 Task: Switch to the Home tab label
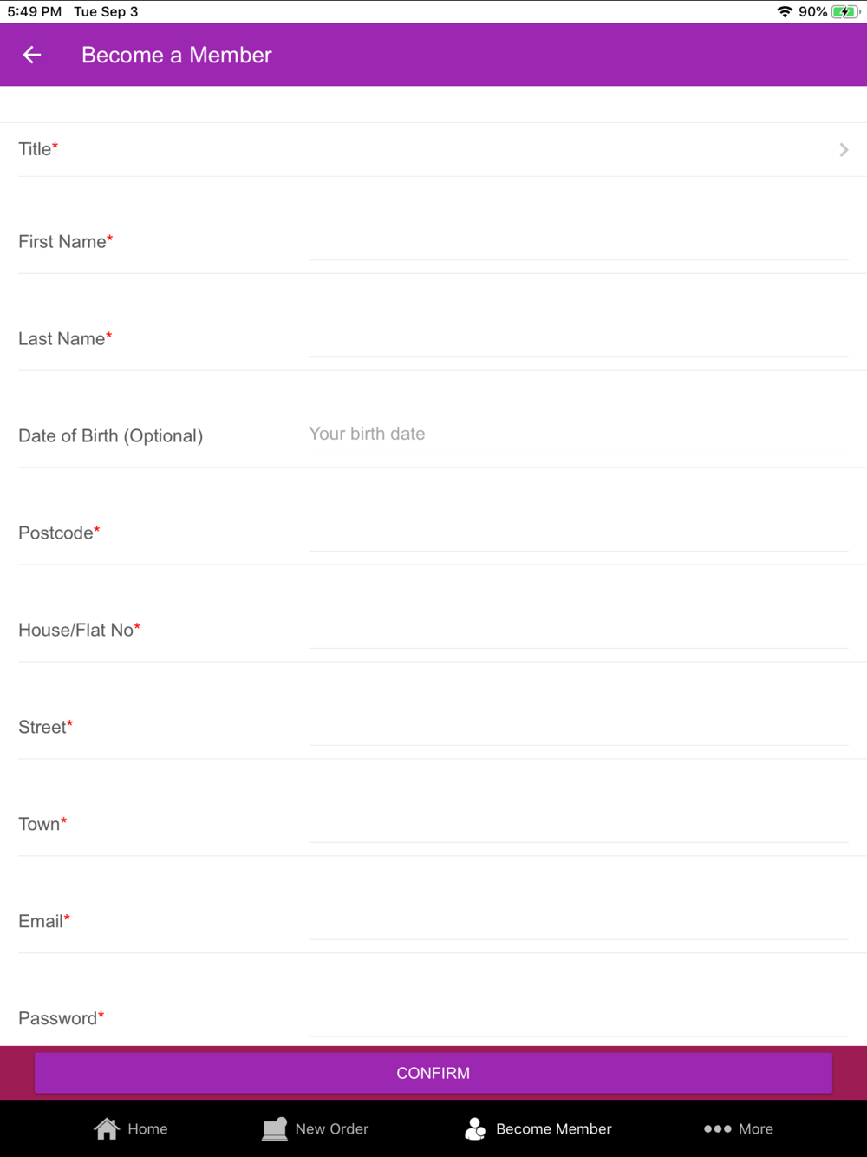tap(147, 1128)
